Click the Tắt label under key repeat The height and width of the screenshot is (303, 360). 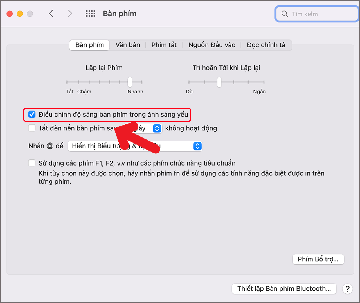click(70, 92)
